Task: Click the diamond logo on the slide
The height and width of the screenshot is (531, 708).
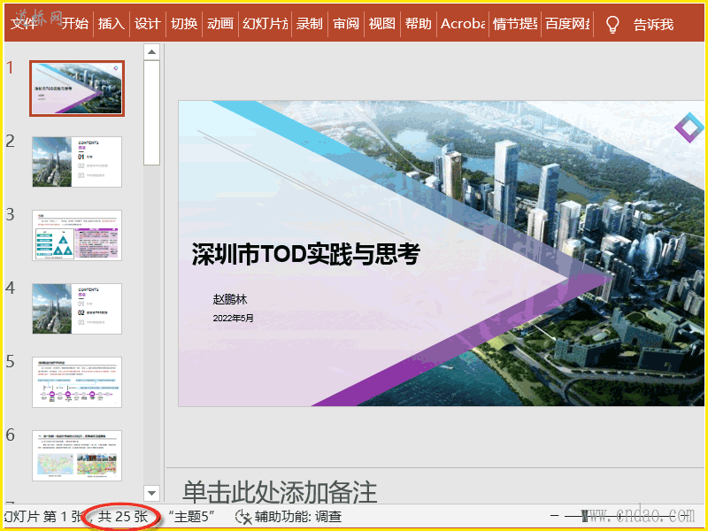Action: tap(689, 127)
